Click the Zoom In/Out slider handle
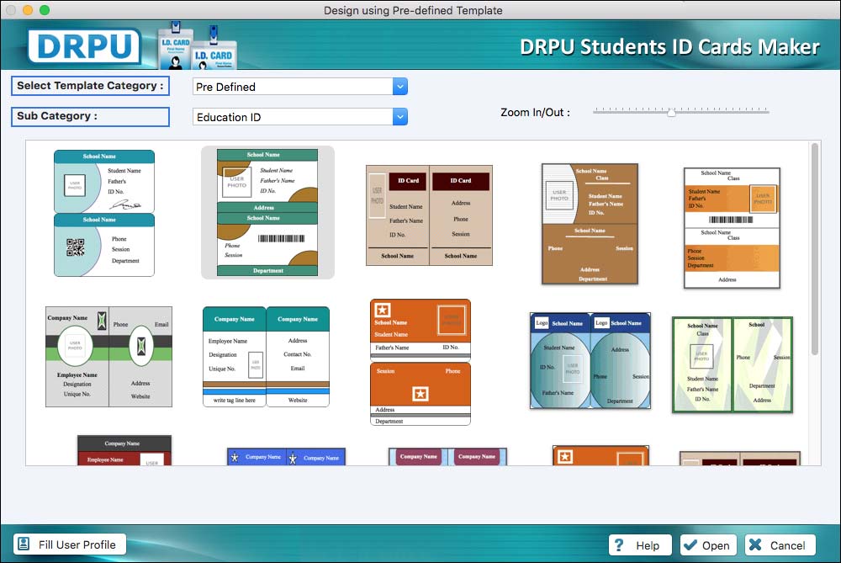 [671, 112]
